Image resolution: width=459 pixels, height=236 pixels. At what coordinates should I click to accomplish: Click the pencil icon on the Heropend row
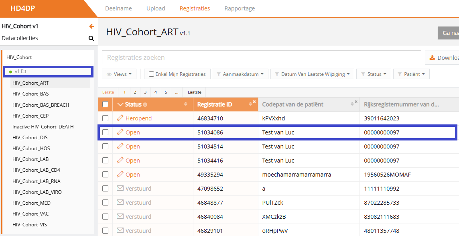120,118
